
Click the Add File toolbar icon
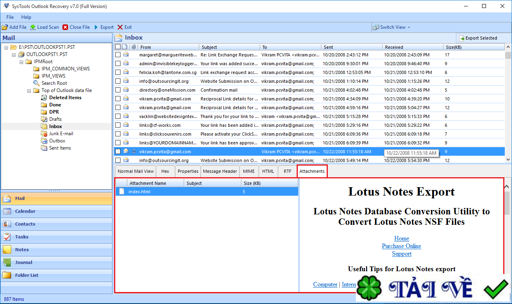5,27
